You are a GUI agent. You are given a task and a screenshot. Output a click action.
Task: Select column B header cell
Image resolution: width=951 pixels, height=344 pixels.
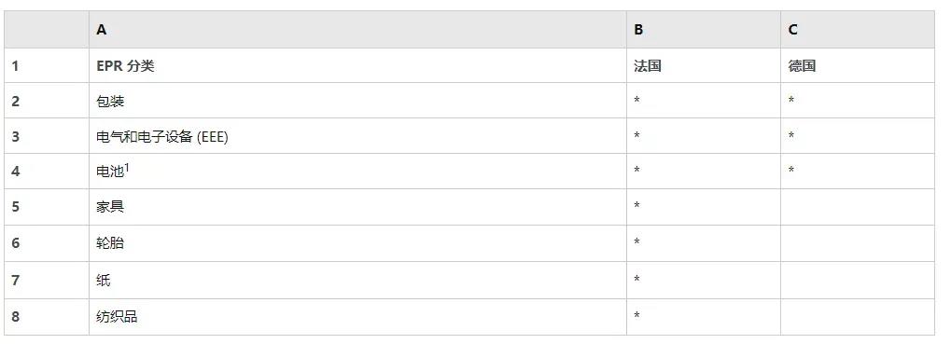(704, 30)
